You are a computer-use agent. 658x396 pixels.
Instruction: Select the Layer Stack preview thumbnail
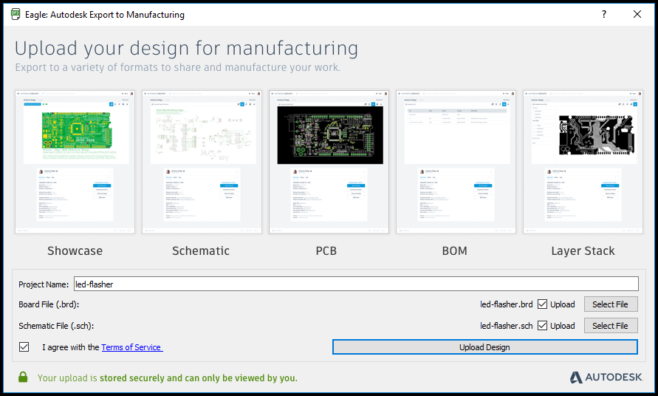coord(583,162)
